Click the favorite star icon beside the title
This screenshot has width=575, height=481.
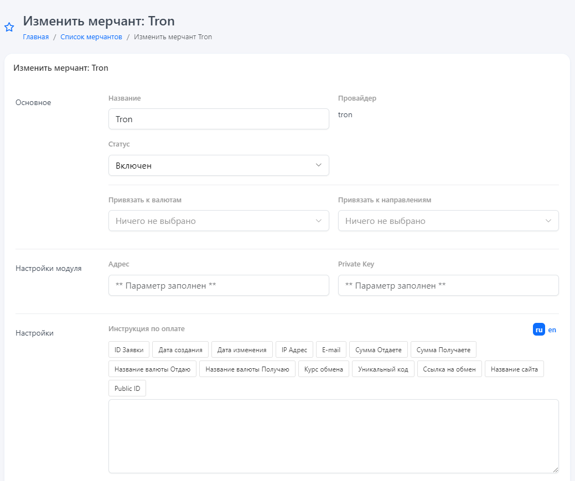click(x=9, y=27)
